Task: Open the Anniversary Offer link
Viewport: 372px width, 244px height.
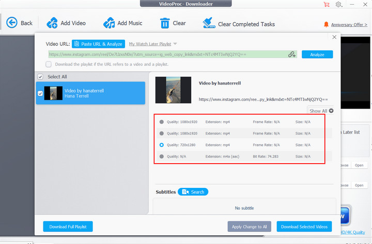Action: click(349, 25)
